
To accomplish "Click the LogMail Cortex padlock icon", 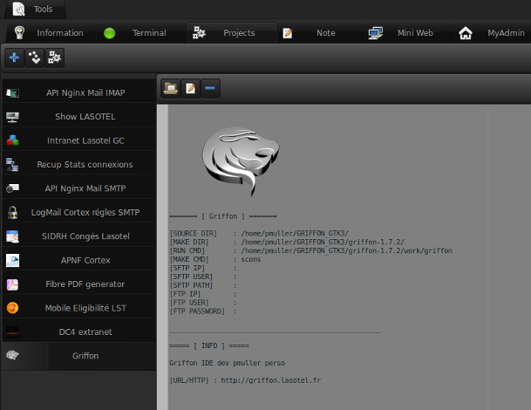I will pos(12,213).
